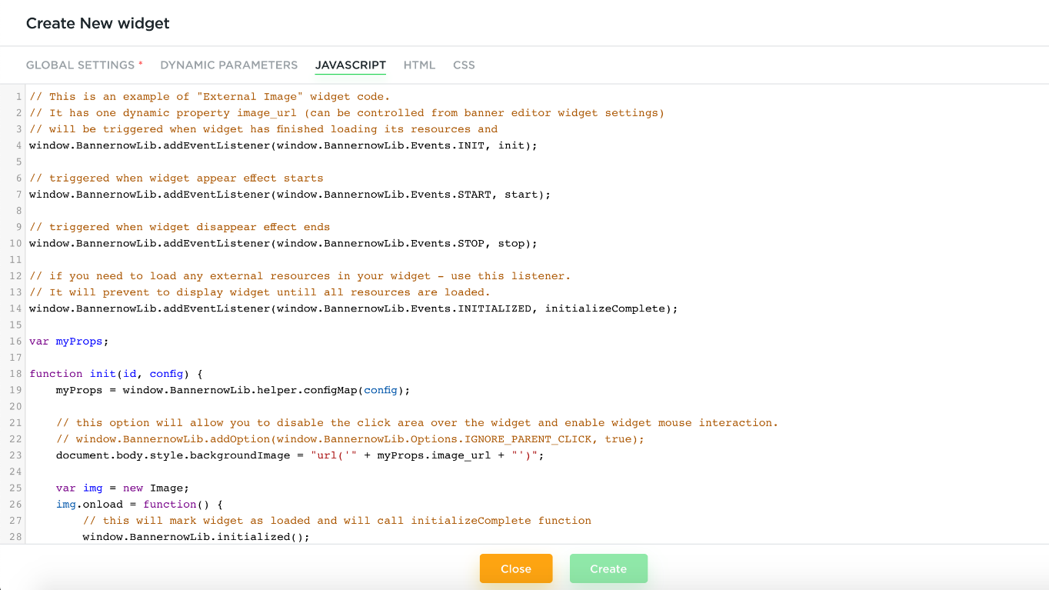Switch to the CSS tab
Image resolution: width=1049 pixels, height=590 pixels.
(x=464, y=65)
